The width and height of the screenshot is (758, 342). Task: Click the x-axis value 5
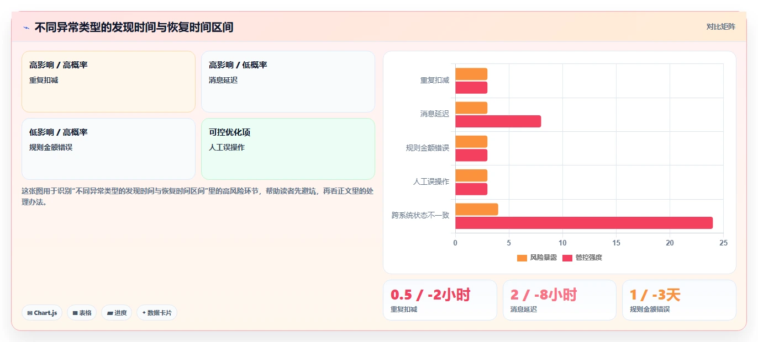[509, 243]
